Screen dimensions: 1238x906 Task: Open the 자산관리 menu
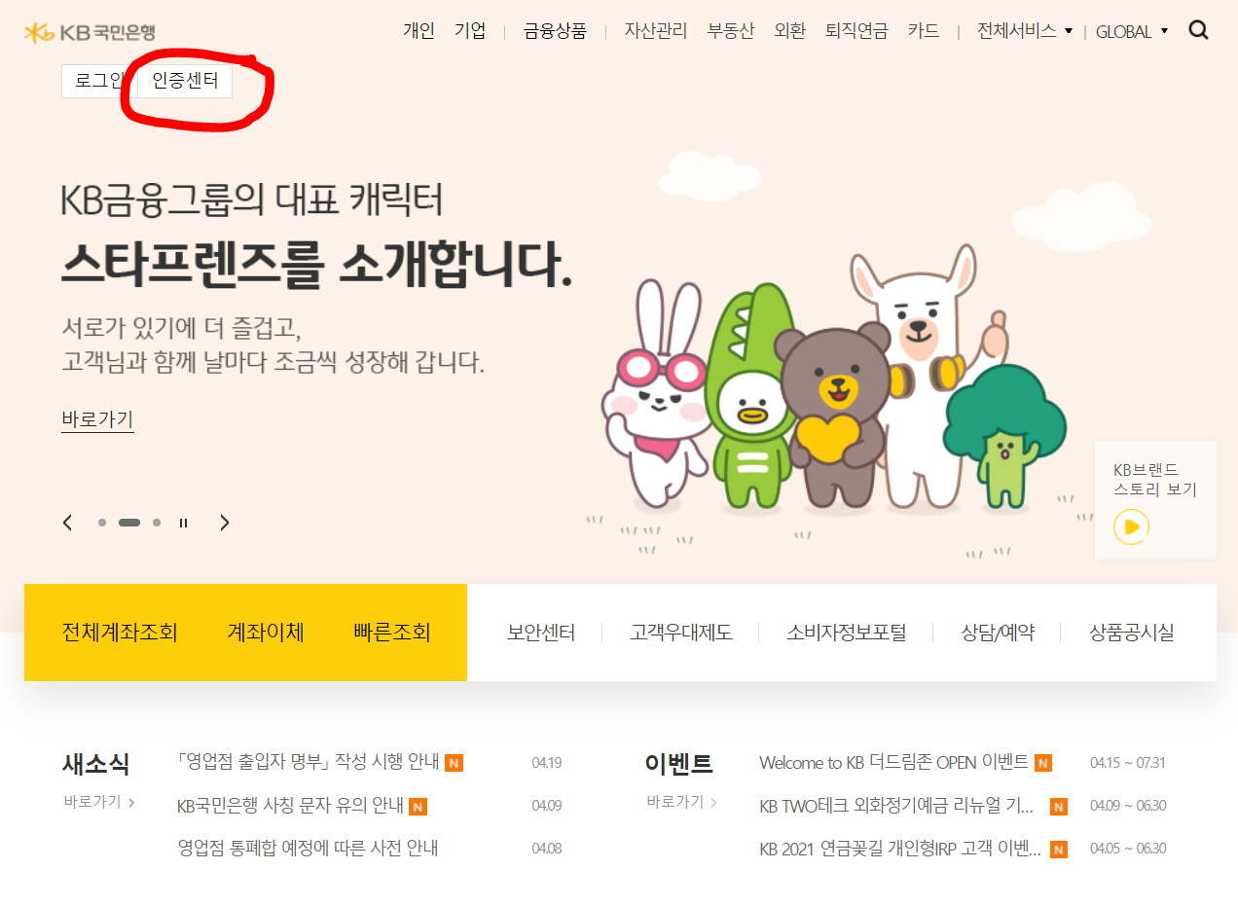[x=656, y=31]
